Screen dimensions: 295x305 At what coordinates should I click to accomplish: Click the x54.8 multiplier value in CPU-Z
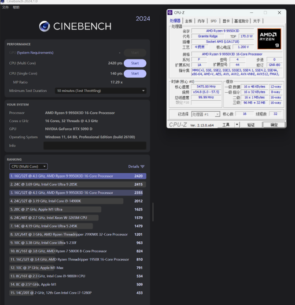click(x=206, y=92)
